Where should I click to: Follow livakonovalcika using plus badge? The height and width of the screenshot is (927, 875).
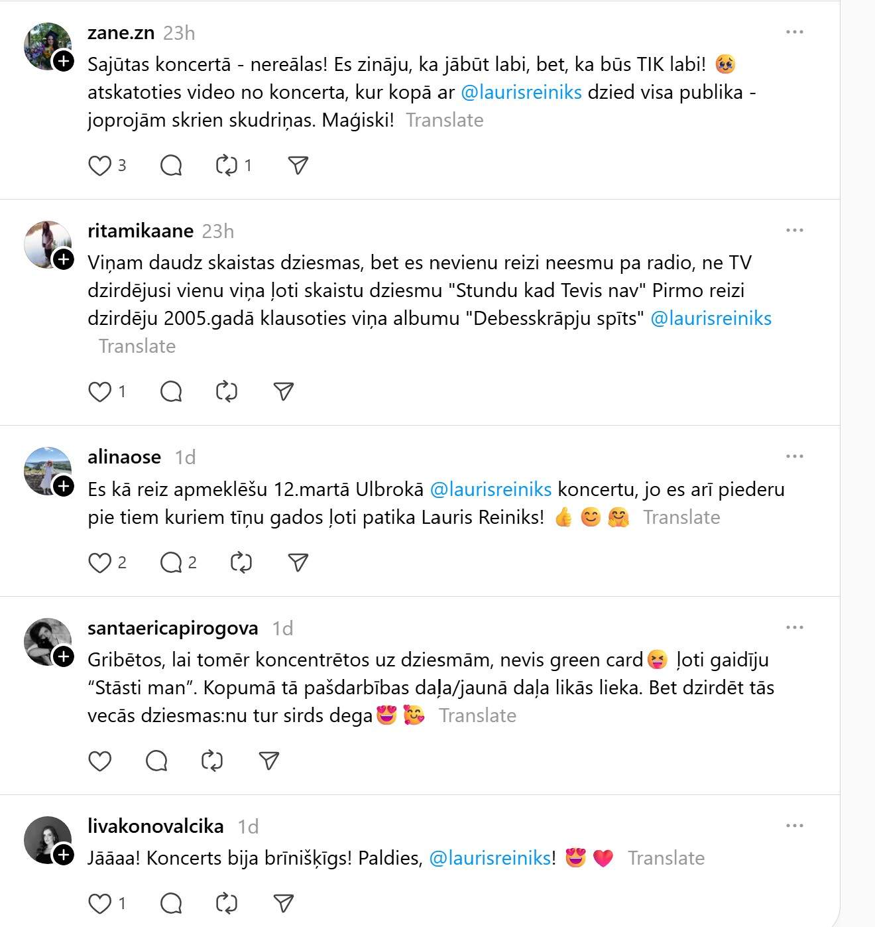coord(64,855)
